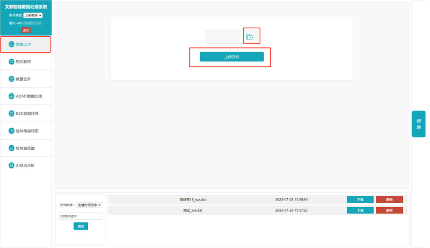This screenshot has width=430, height=248.
Task: Focus the 搜索关键字 search input field
Action: click(x=81, y=216)
